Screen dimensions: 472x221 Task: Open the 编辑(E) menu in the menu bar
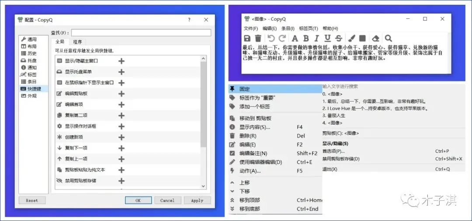tap(269, 28)
